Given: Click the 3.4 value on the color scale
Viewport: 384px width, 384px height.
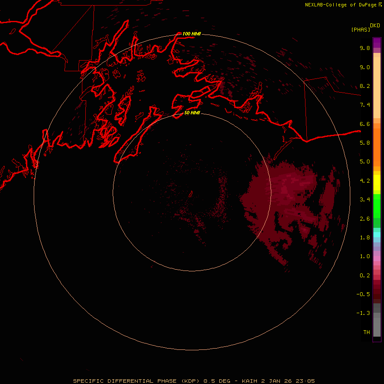Looking at the screenshot, I should click(x=365, y=199).
